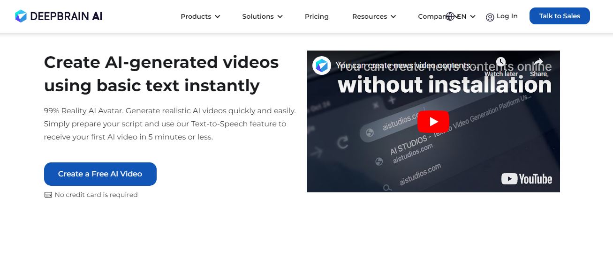Click the Watch later clock icon
This screenshot has height=256, width=613.
[x=501, y=62]
